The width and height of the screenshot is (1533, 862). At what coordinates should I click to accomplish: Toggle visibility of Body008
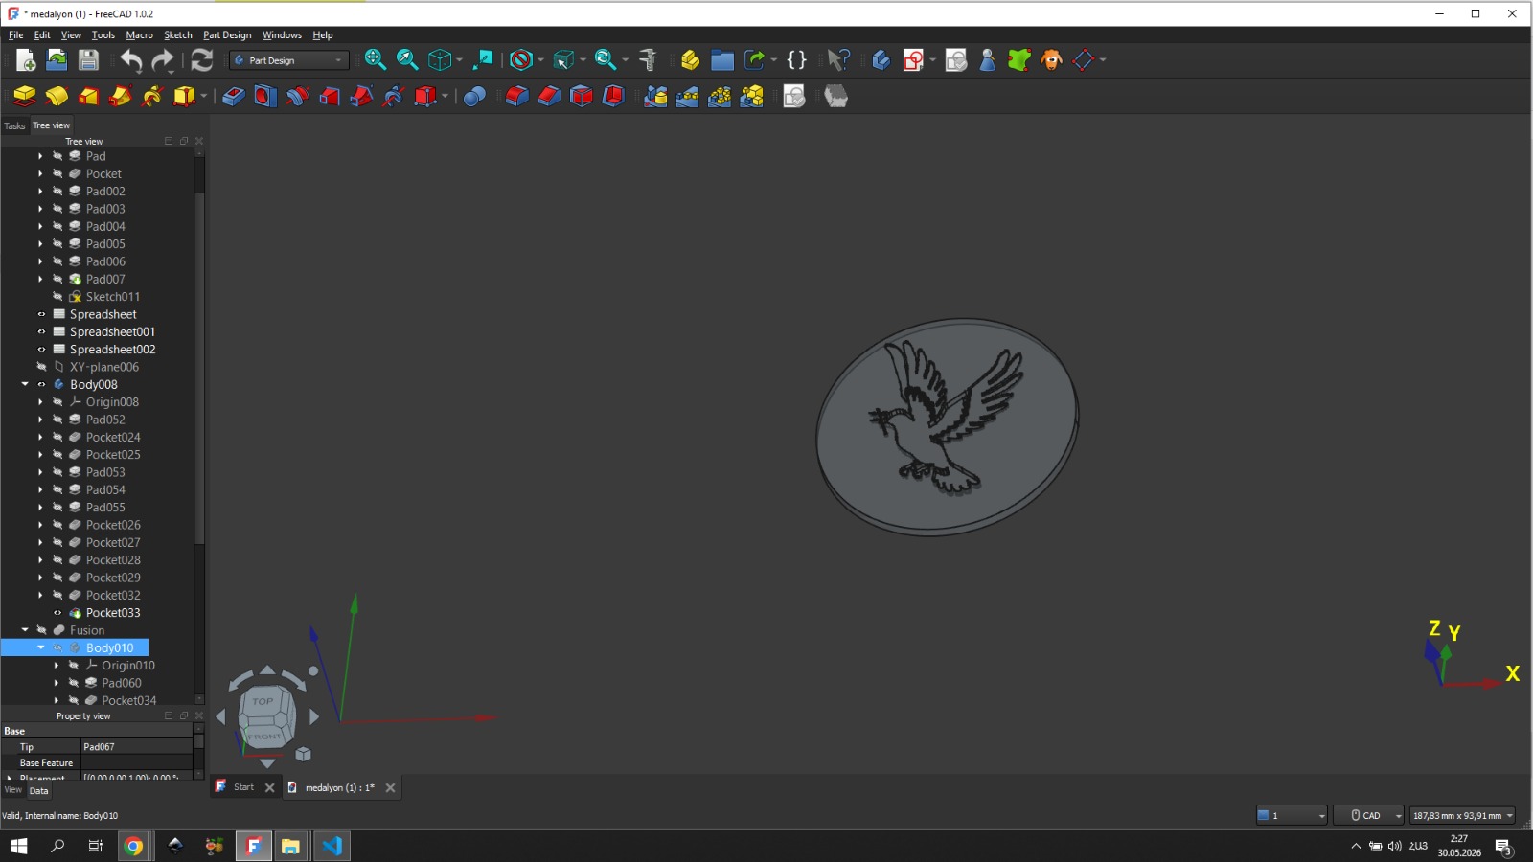[41, 384]
